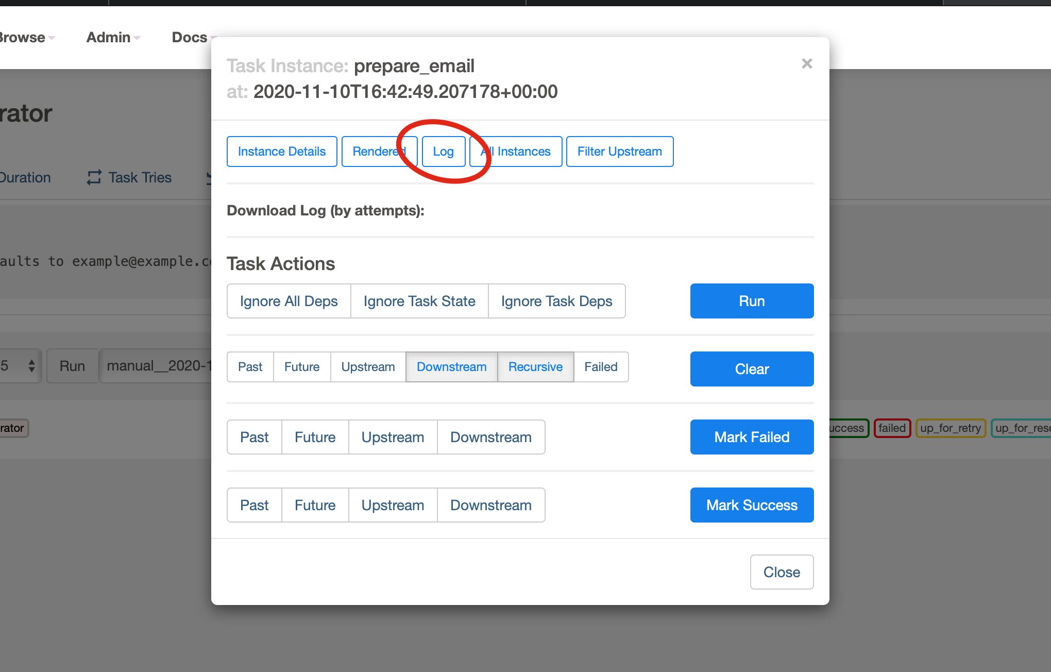
Task: Toggle Past in the Mark Success row
Action: click(x=255, y=505)
